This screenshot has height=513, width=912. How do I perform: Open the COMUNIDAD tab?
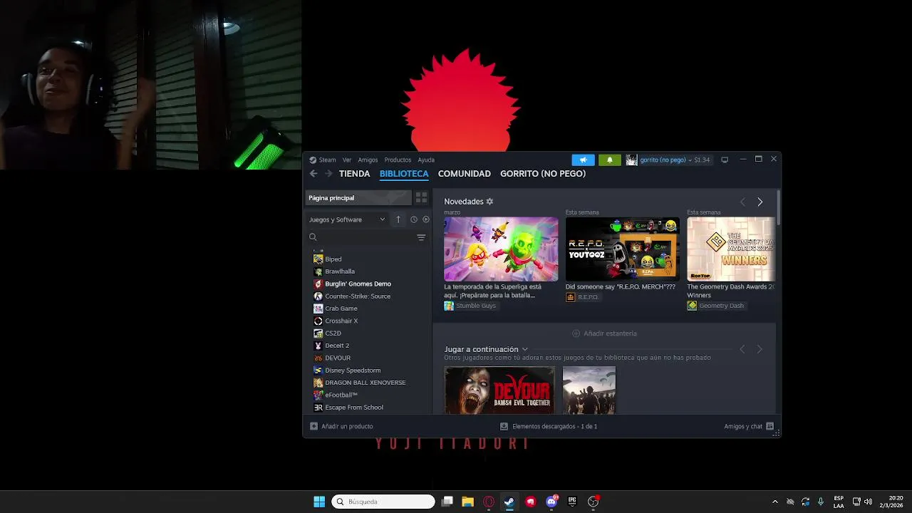(x=465, y=174)
